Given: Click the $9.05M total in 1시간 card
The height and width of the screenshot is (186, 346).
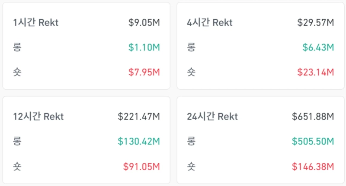Looking at the screenshot, I should (144, 22).
